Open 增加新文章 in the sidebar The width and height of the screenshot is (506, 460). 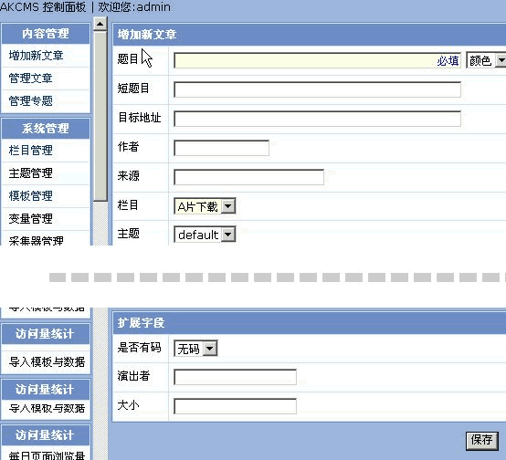(36, 56)
